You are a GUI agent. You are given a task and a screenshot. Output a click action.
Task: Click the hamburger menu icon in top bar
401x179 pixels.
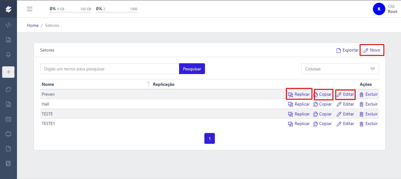point(30,9)
